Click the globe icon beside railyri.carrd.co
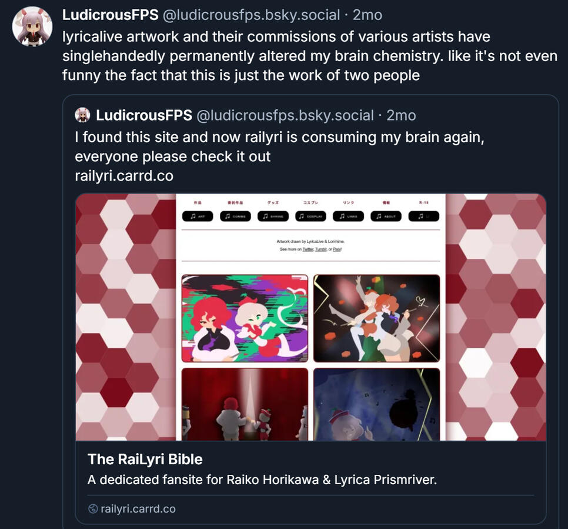568x529 pixels. (93, 508)
